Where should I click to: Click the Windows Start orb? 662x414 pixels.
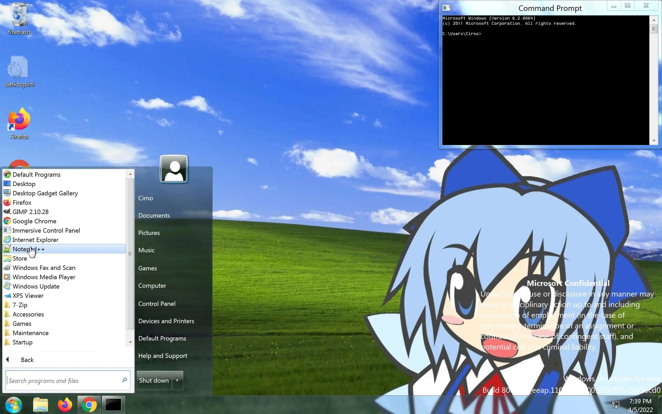13,404
